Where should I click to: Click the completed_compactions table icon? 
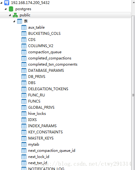pos(24,58)
